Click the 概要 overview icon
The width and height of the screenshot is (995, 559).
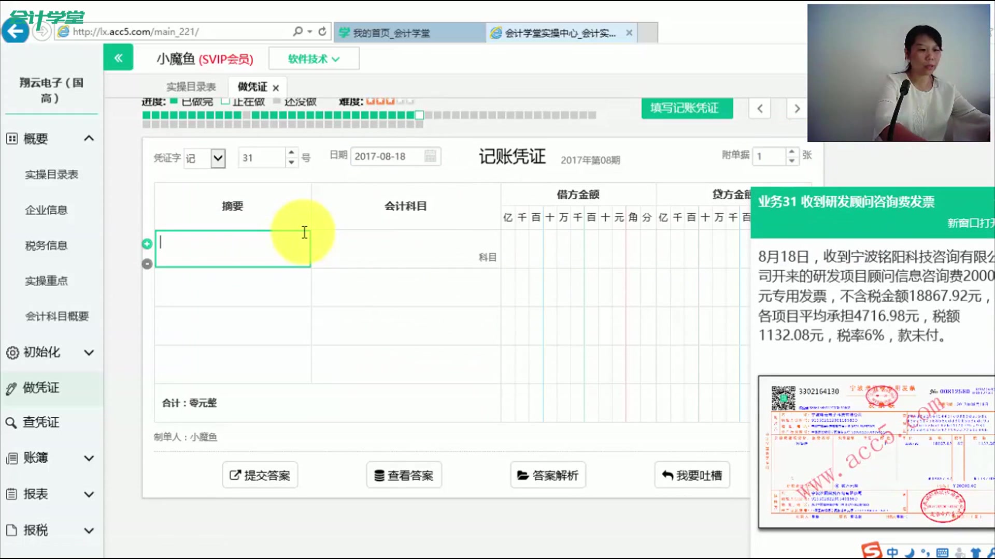pos(11,138)
